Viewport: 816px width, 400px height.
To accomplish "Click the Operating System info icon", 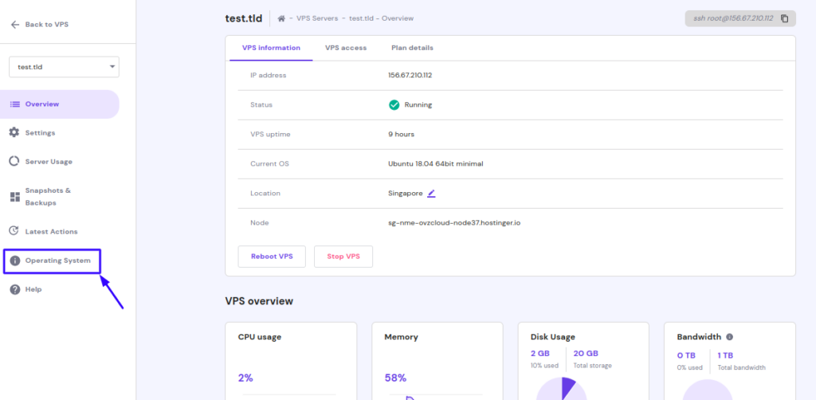I will (14, 261).
